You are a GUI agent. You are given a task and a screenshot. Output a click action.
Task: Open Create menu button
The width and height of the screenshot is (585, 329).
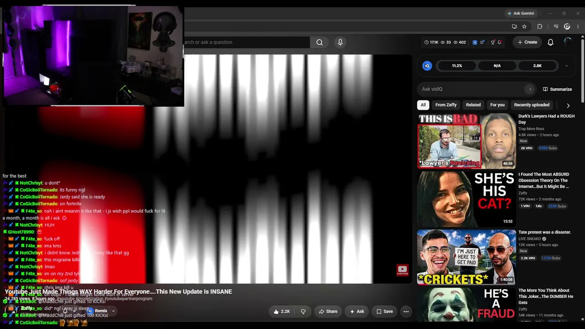click(527, 42)
